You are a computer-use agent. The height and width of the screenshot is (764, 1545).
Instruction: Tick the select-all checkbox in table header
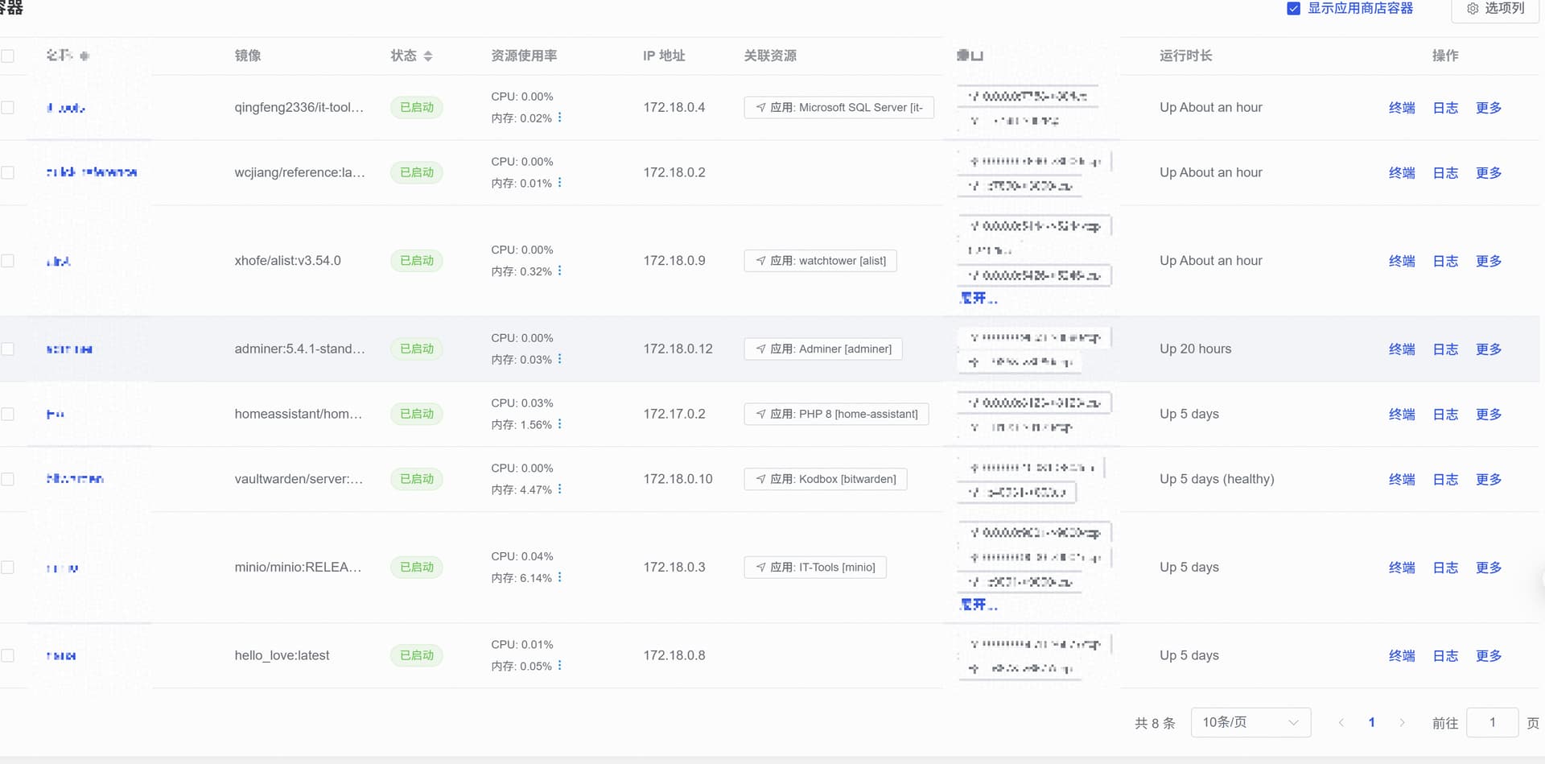tap(8, 56)
